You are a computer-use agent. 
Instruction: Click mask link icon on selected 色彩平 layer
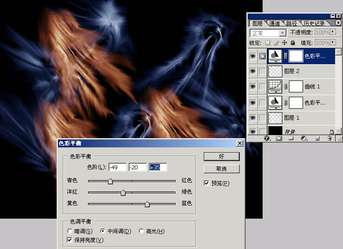pyautogui.click(x=285, y=56)
